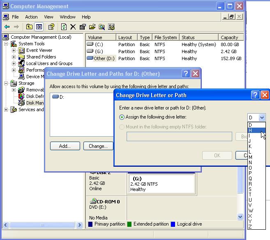
Task: Click the OK button in drive letter dialog
Action: tap(217, 156)
